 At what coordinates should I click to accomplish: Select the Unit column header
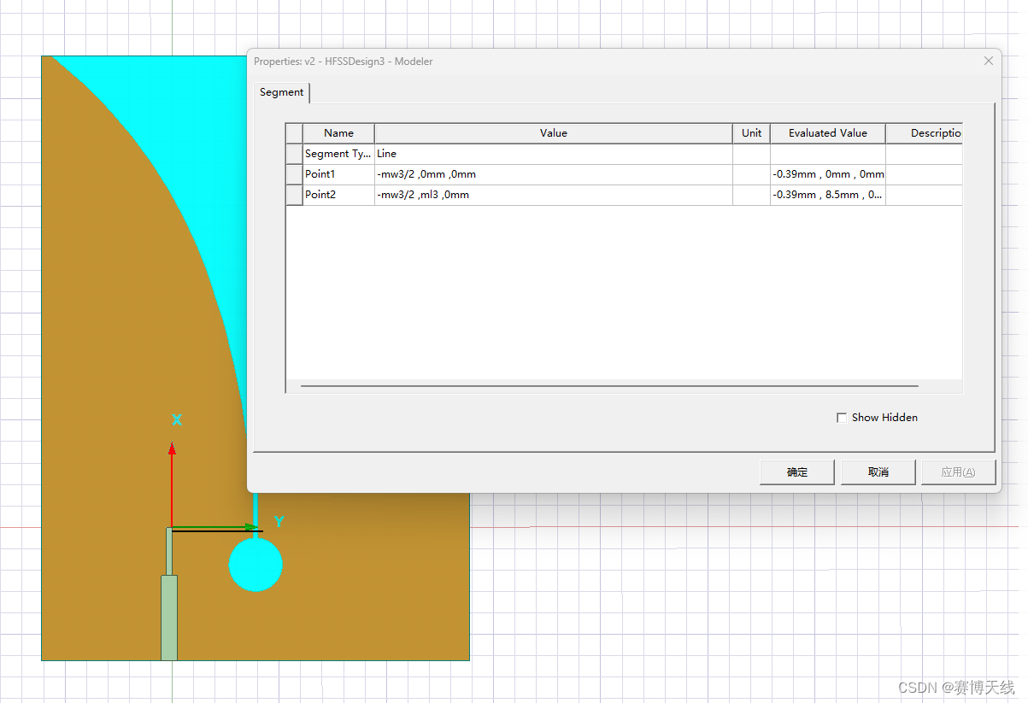tap(751, 133)
